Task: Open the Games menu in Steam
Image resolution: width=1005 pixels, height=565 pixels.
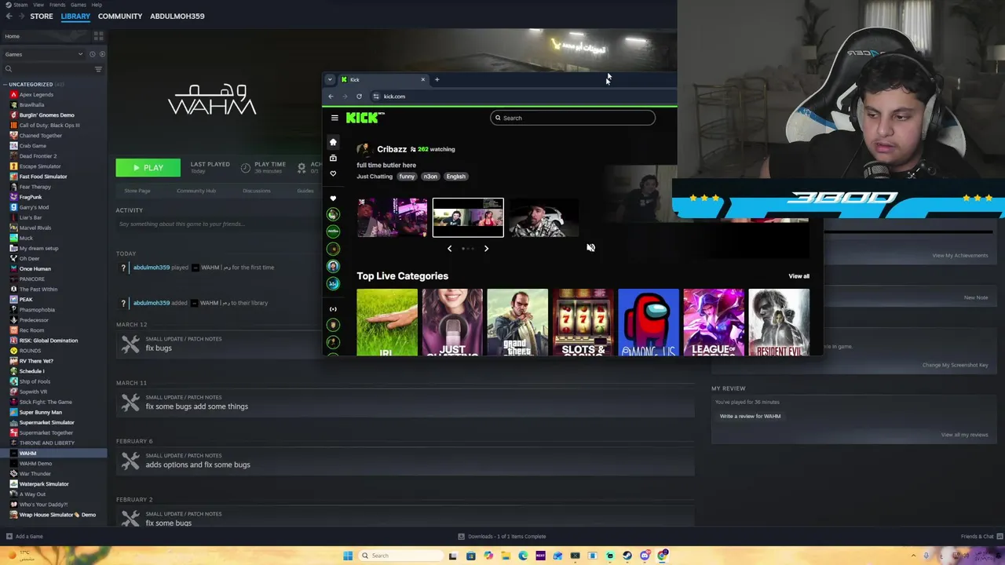Action: pyautogui.click(x=79, y=5)
